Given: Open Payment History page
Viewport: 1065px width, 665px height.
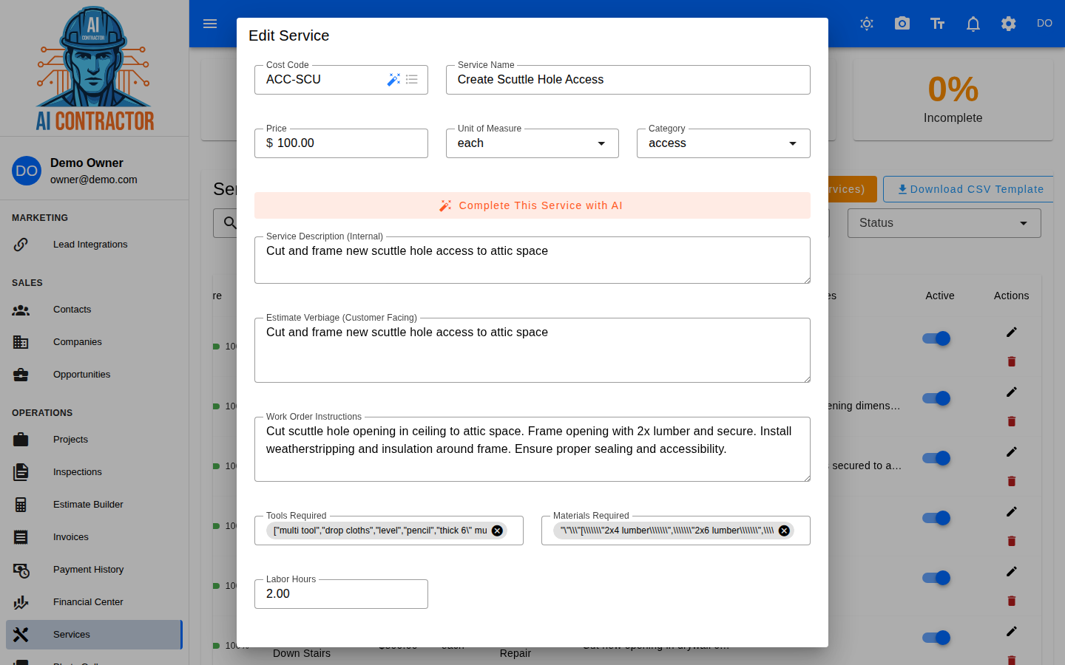Looking at the screenshot, I should (x=94, y=570).
